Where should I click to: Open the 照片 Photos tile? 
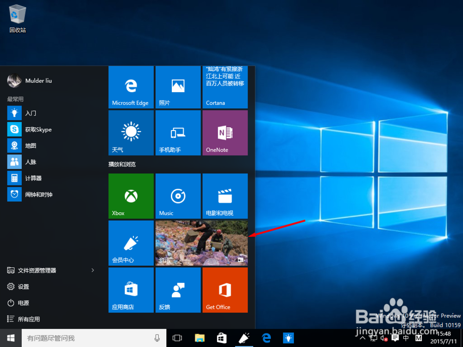[x=178, y=87]
